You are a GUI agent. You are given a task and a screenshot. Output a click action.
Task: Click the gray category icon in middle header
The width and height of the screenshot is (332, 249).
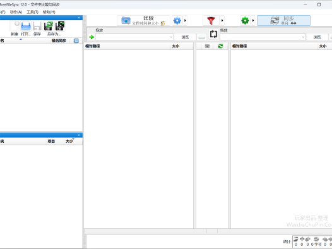[207, 46]
